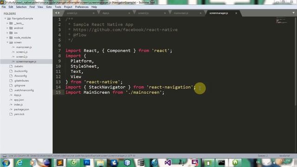Open the database manager taskbar icon
The image size is (297, 167).
(x=141, y=163)
